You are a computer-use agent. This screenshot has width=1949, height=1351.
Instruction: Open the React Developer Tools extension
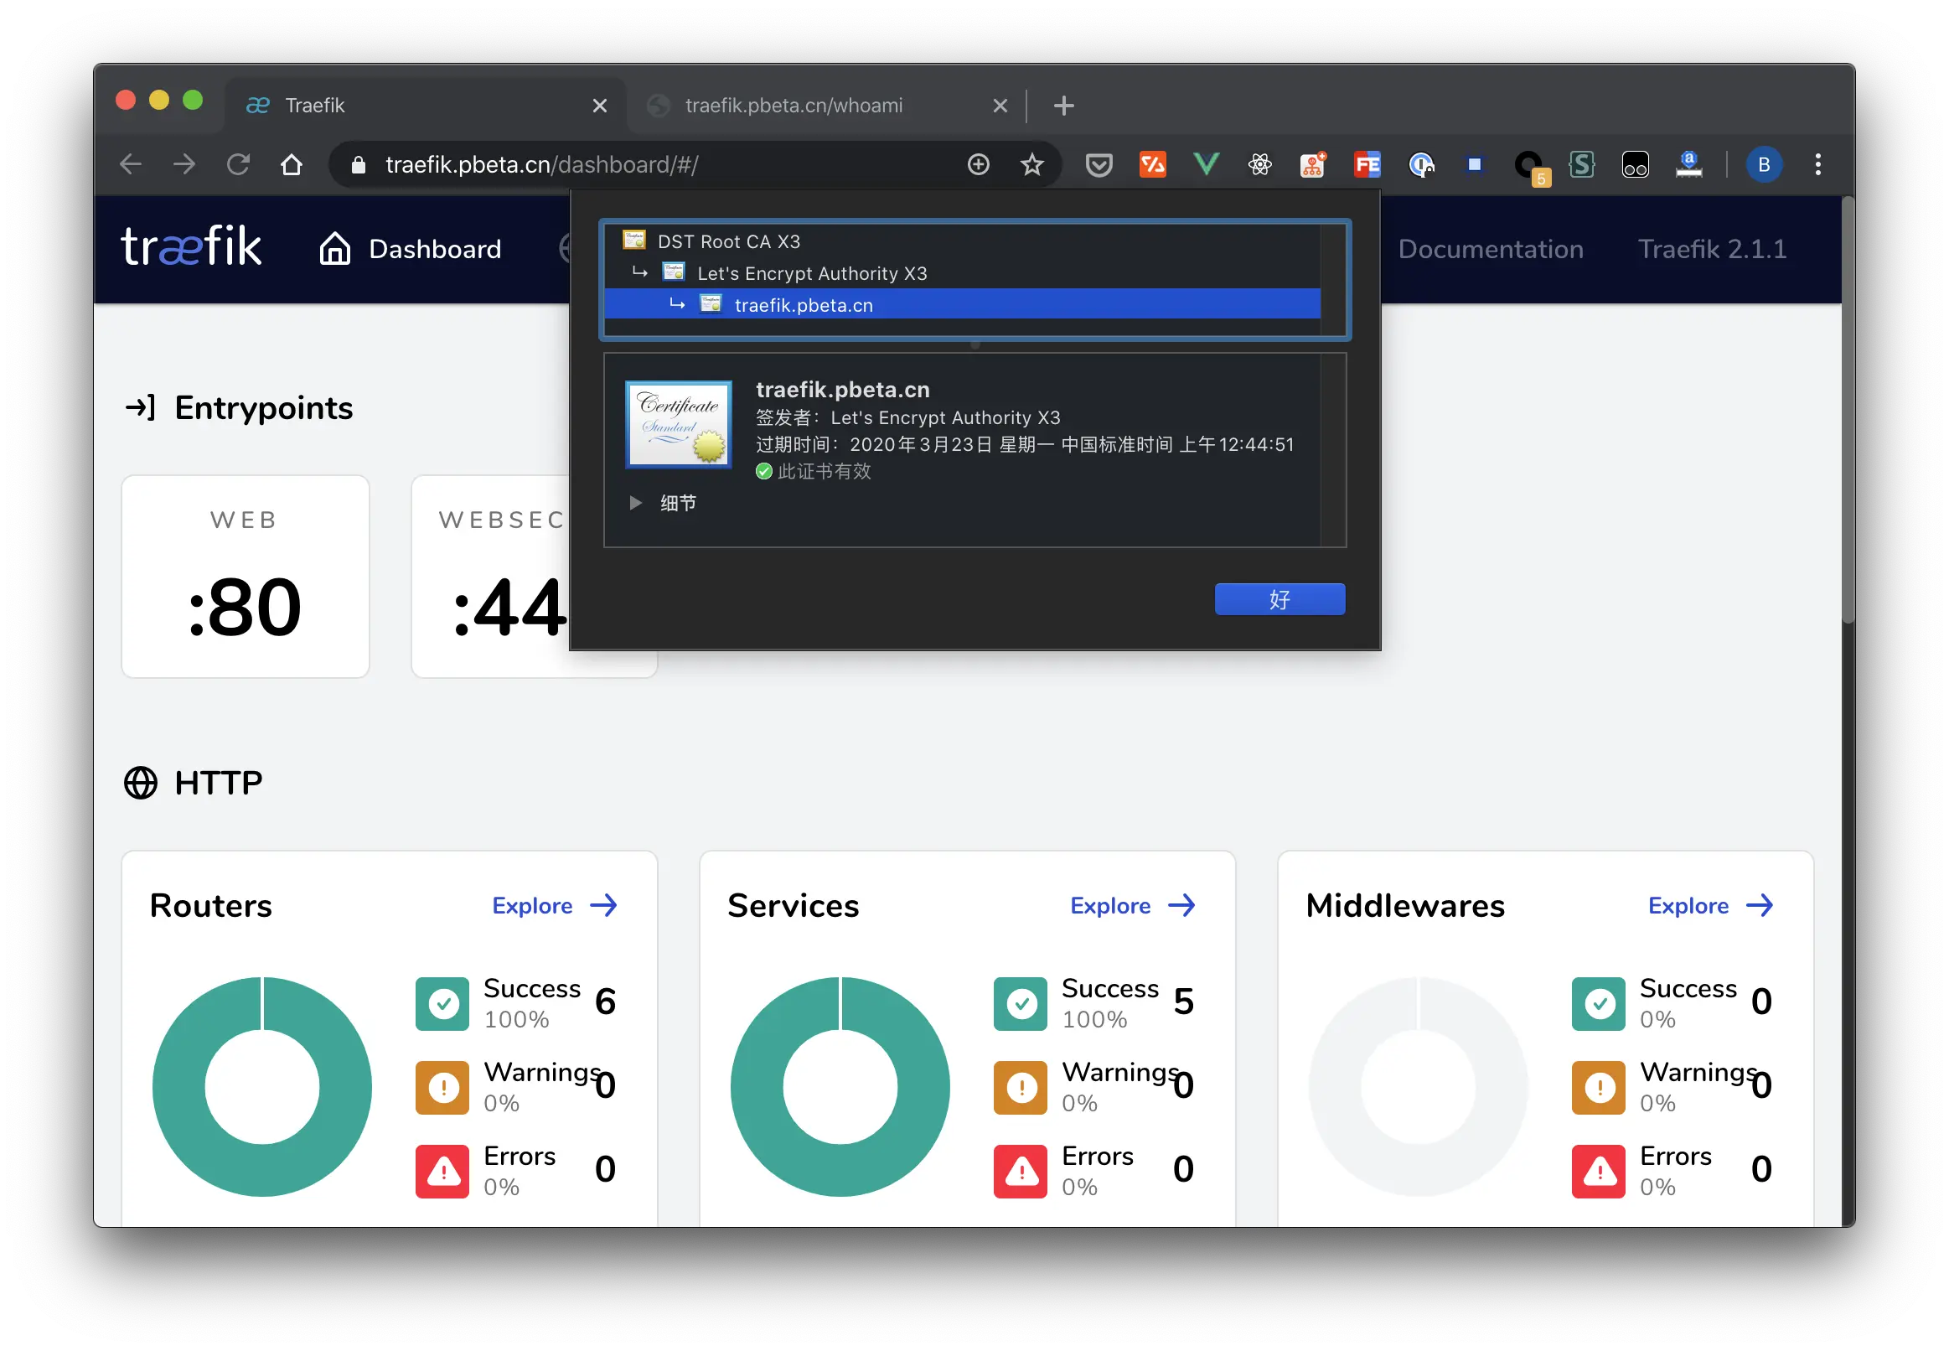pos(1260,164)
